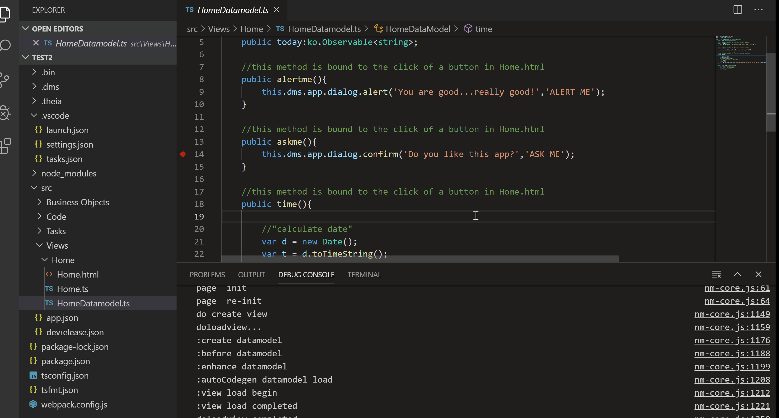Collapse the src folder
The width and height of the screenshot is (779, 418).
(34, 188)
